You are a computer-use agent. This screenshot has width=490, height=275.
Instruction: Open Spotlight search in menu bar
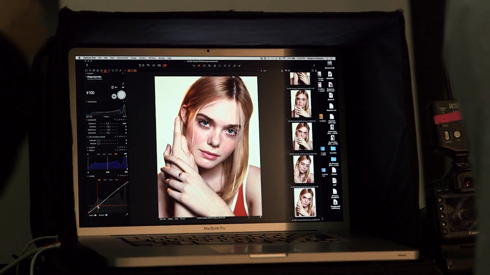point(327,59)
